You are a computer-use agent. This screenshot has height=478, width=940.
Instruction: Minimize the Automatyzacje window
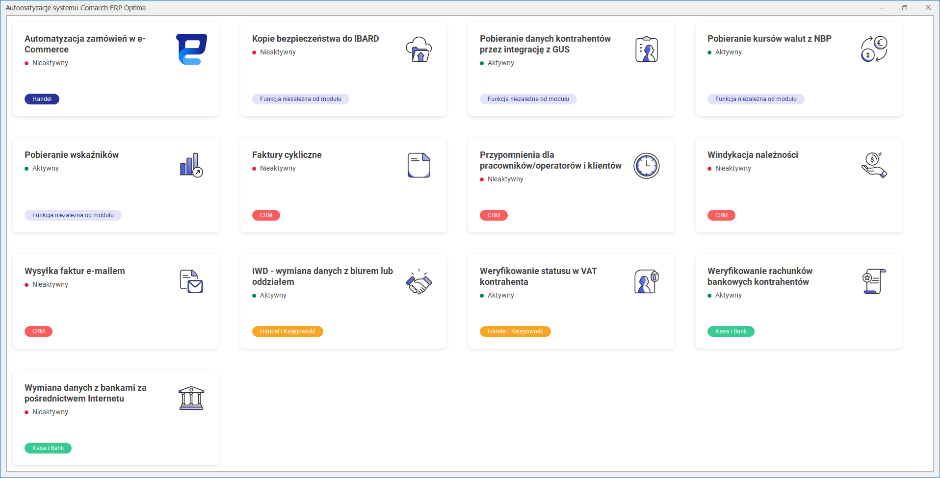[881, 8]
